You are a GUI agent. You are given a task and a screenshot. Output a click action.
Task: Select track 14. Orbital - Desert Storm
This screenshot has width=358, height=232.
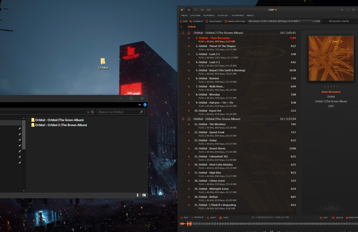click(x=239, y=150)
